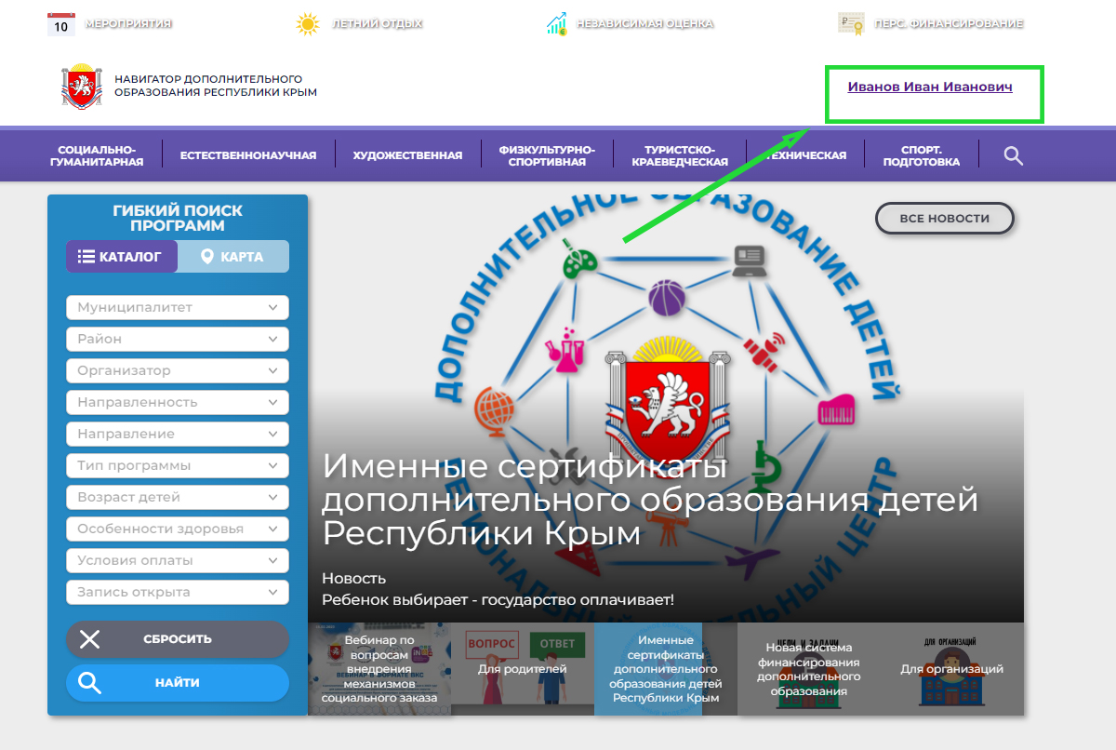Image resolution: width=1116 pixels, height=750 pixels.
Task: Click the certificate icon for Перс. финансирование
Action: [x=851, y=23]
